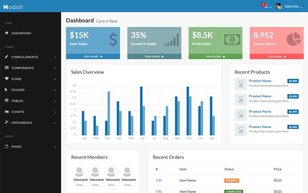
Task: Expand the Pickers menu chevron
Action: point(55,90)
